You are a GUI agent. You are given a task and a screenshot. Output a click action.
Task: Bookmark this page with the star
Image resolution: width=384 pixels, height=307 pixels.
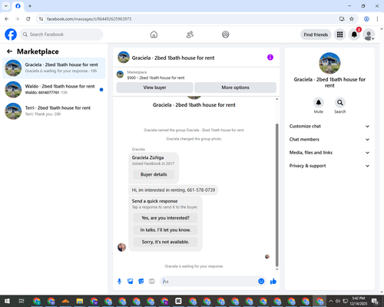352,19
